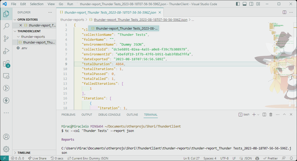297x161 pixels.
Task: Click the Copilot icon in status bar
Action: 257,158
